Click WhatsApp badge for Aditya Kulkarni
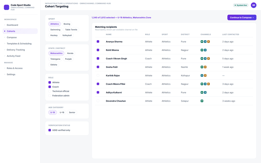The image size is (261, 163). point(202,92)
